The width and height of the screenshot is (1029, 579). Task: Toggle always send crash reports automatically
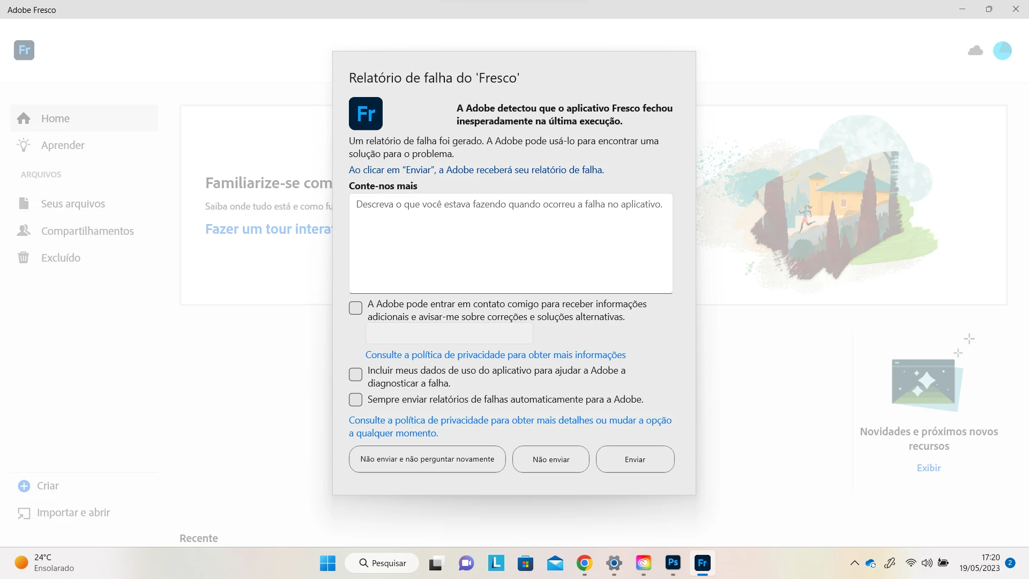tap(355, 400)
